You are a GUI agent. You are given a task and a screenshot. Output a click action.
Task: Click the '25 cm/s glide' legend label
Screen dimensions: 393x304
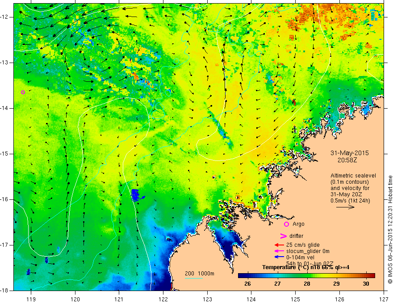(x=303, y=245)
